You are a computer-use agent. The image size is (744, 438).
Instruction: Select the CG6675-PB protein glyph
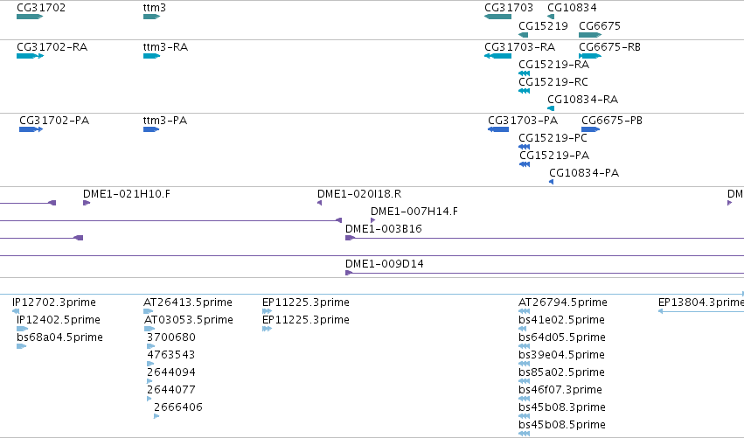pyautogui.click(x=591, y=129)
